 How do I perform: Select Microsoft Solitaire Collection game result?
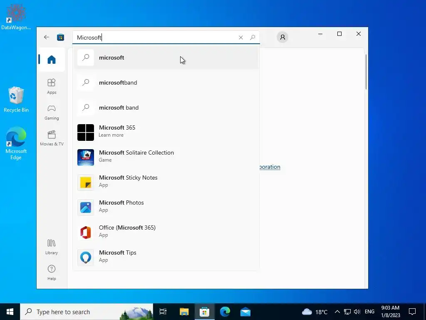click(166, 157)
